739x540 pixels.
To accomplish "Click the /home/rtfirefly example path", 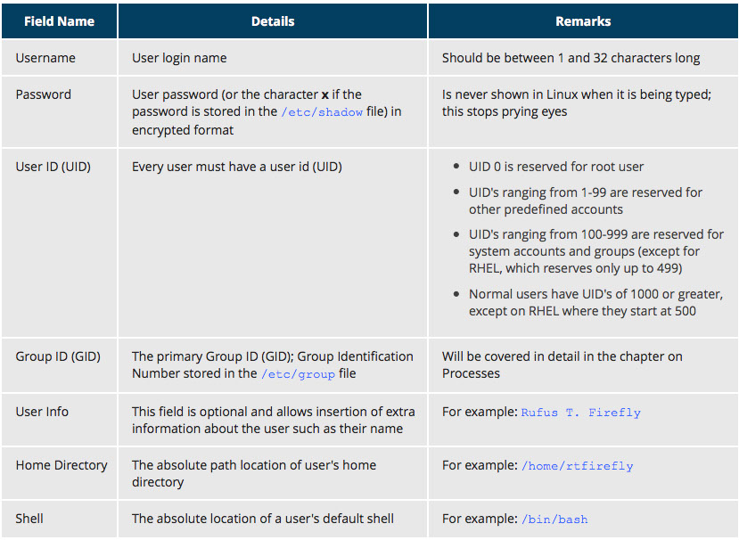I will 577,466.
